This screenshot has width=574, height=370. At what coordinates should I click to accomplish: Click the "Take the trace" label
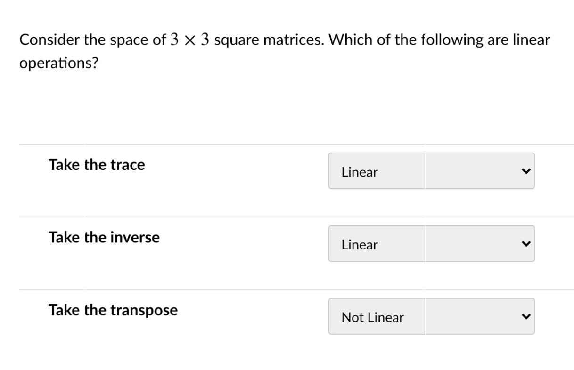click(x=97, y=165)
